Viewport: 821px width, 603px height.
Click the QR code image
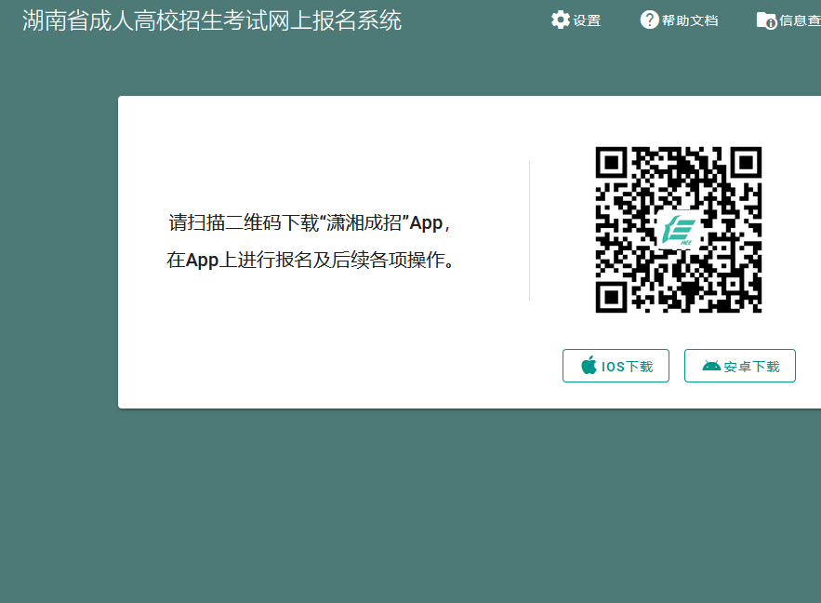tap(679, 230)
